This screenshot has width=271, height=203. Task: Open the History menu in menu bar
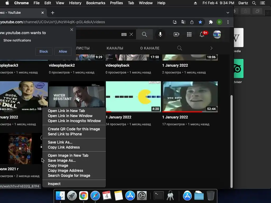coord(75,3)
